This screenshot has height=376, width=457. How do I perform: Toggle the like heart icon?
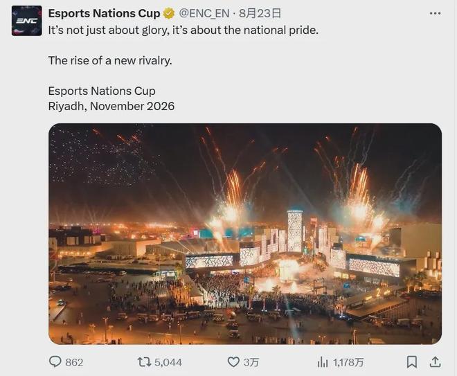(233, 361)
